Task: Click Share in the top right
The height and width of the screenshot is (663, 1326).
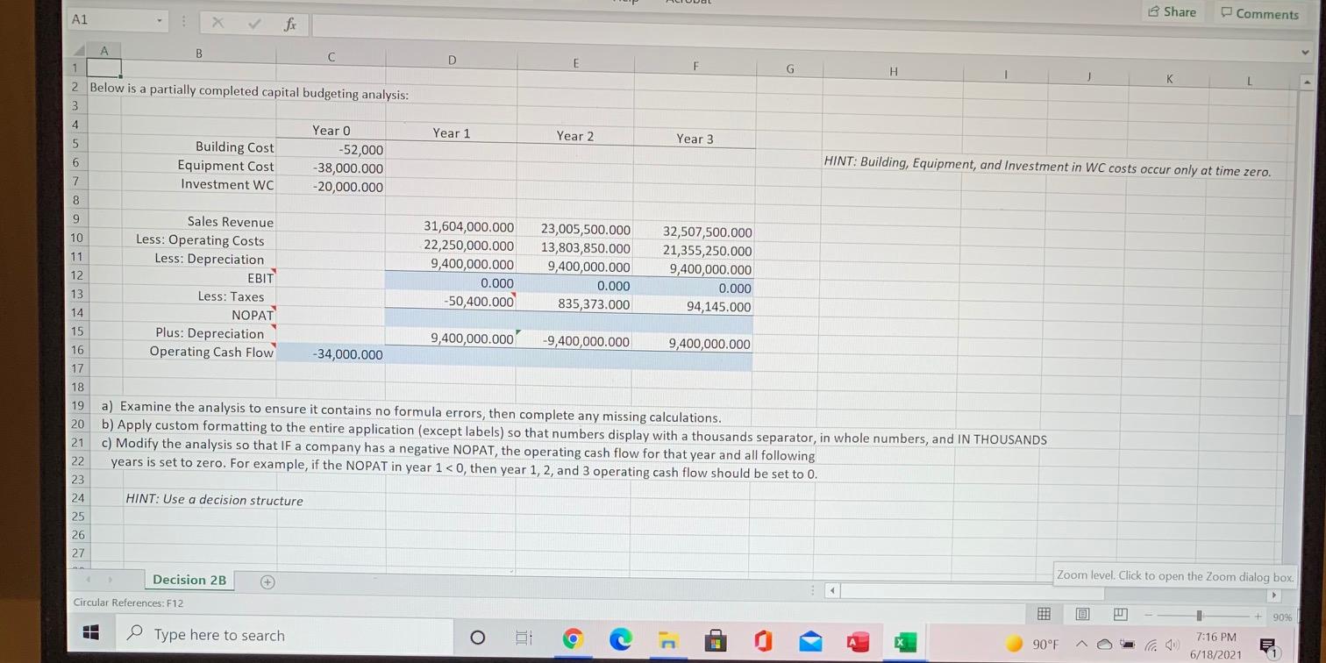Action: click(1172, 11)
